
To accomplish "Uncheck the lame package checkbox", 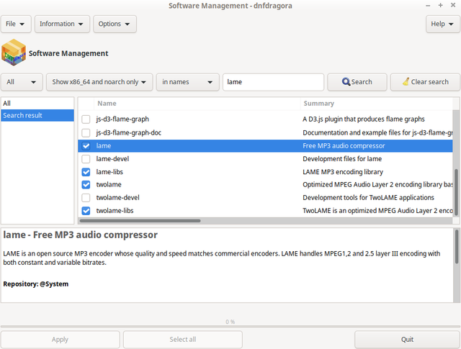I will tap(86, 145).
